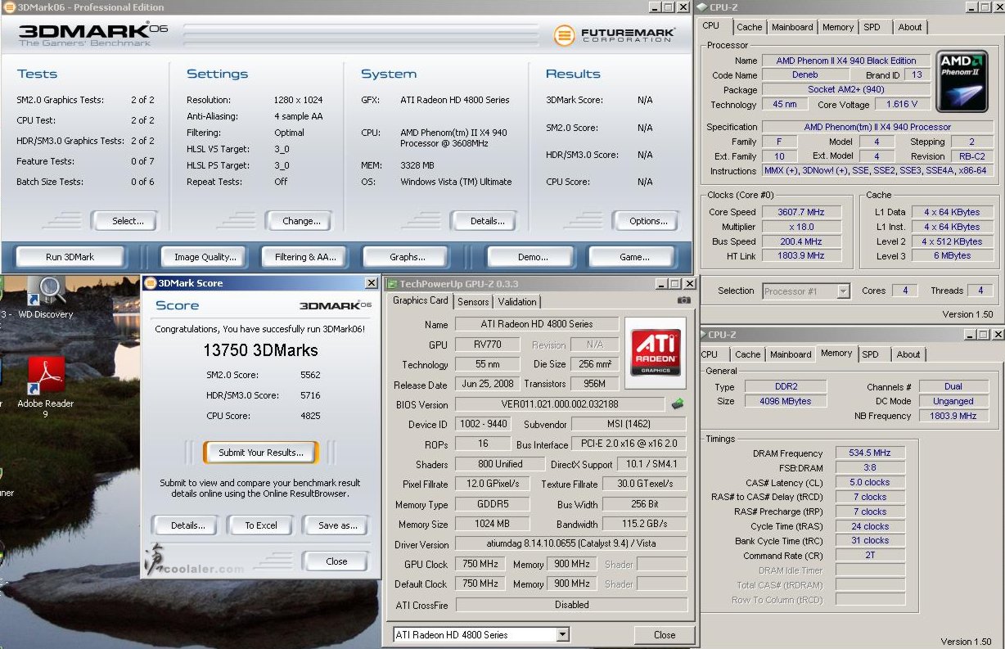This screenshot has width=1005, height=649.
Task: Click the Resolution value 1280 x 1024
Action: click(x=300, y=100)
